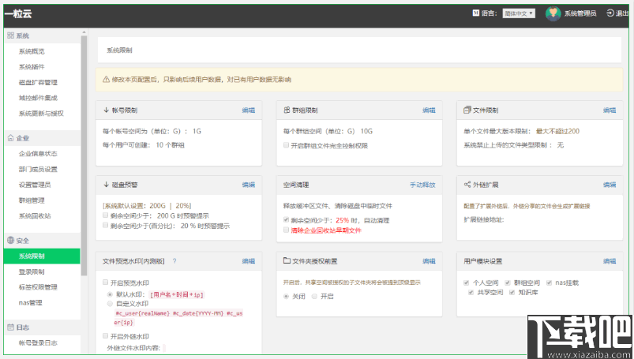This screenshot has width=634, height=359.
Task: Toggle 剩余空间少于 25% 自动清理 checkbox
Action: [287, 220]
